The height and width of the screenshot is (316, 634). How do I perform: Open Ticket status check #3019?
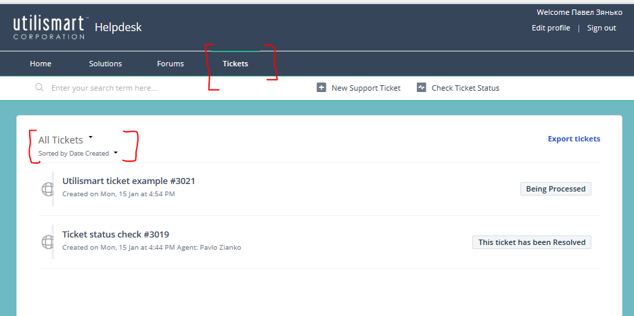click(116, 234)
